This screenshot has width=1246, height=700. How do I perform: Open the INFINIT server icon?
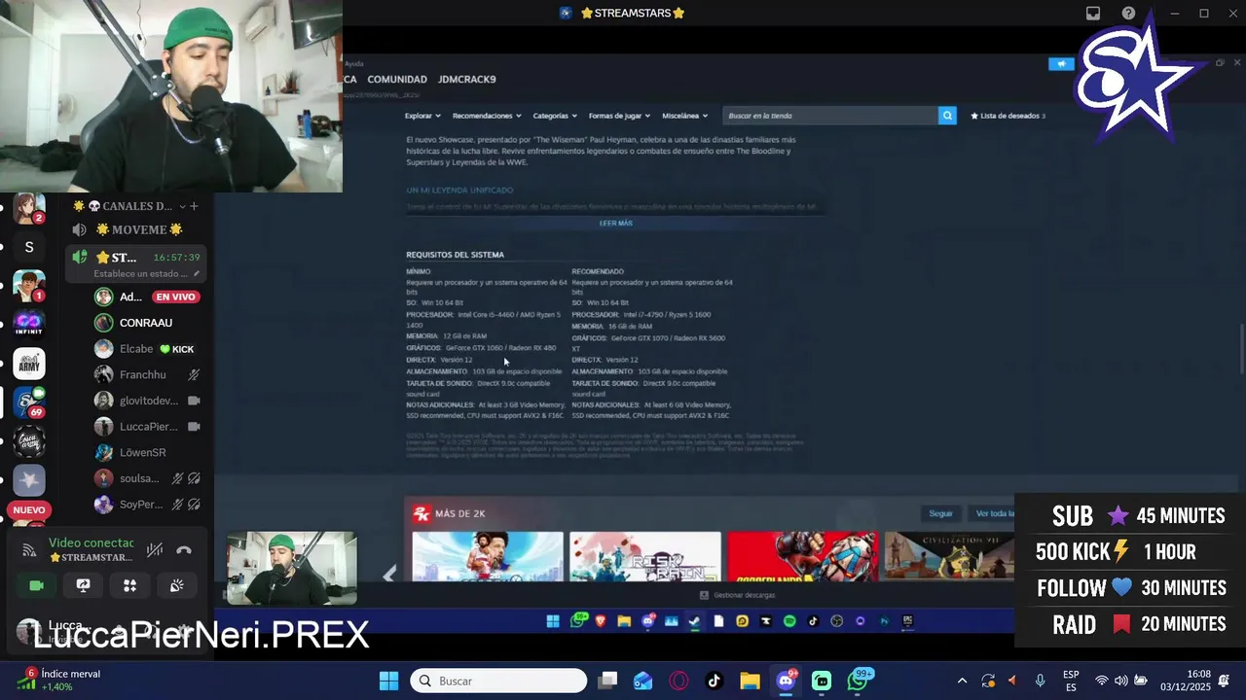[29, 324]
